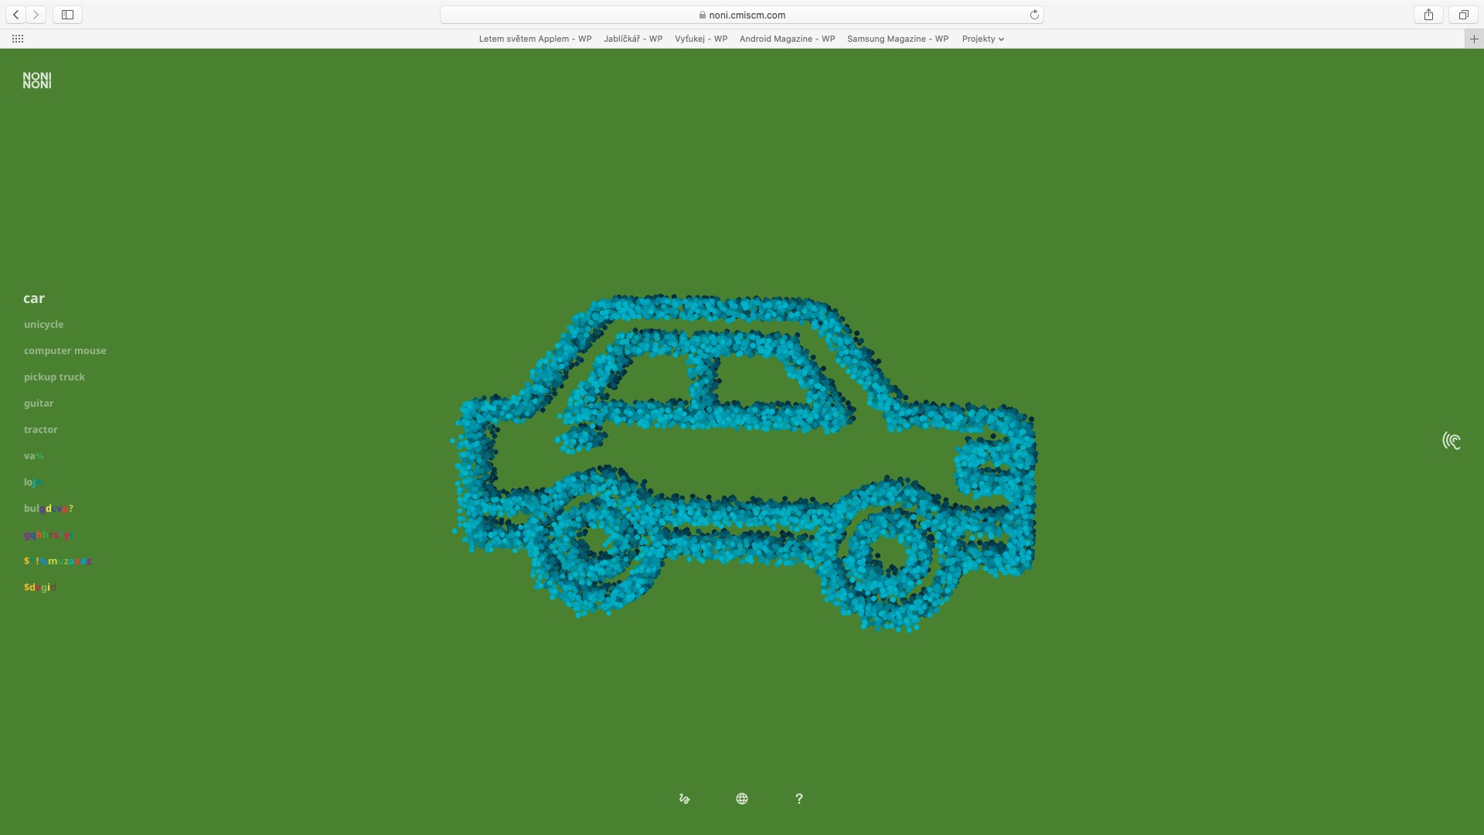Click the NONI logo in the corner

pyautogui.click(x=37, y=80)
